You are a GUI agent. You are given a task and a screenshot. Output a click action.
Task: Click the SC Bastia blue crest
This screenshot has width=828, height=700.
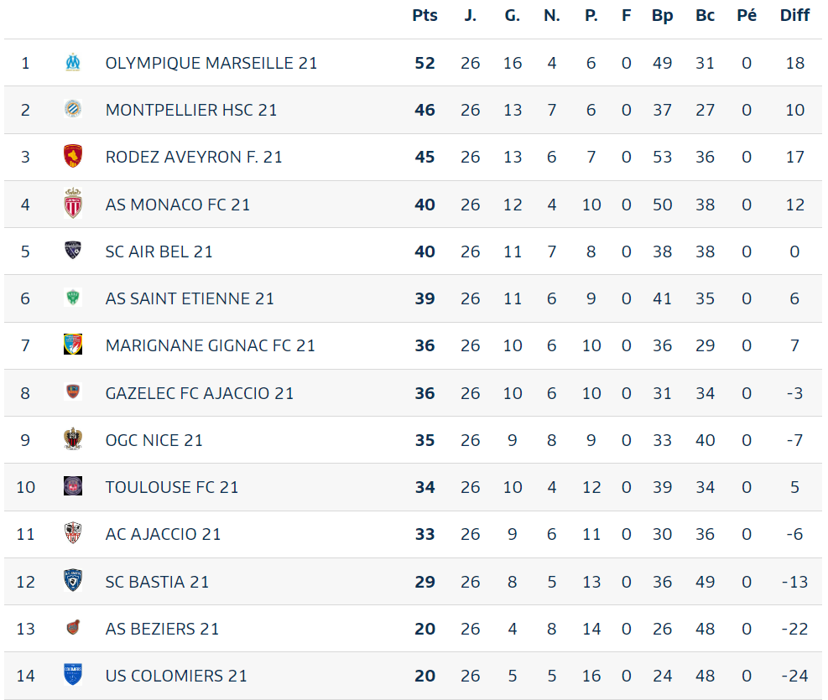pyautogui.click(x=73, y=580)
